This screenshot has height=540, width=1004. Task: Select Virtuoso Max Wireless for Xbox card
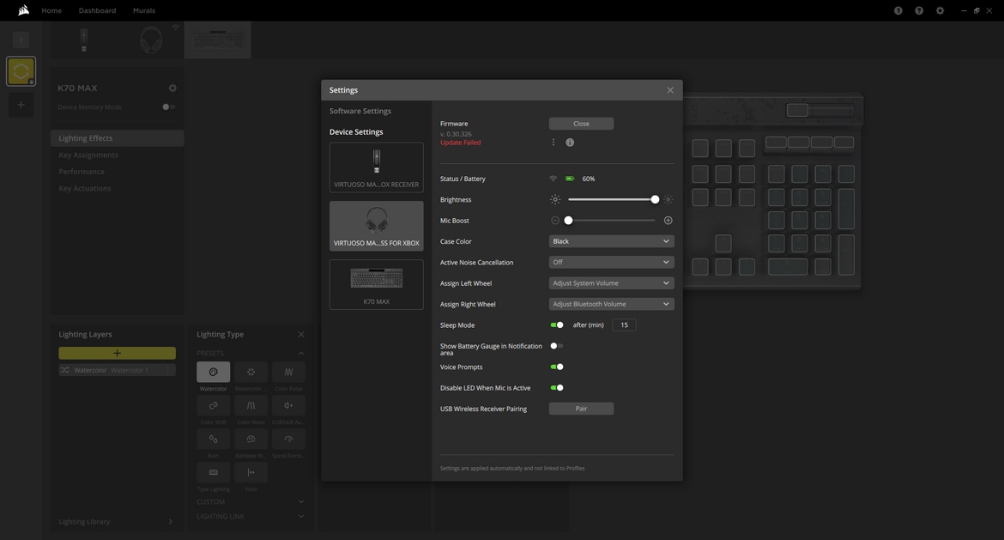pyautogui.click(x=377, y=226)
